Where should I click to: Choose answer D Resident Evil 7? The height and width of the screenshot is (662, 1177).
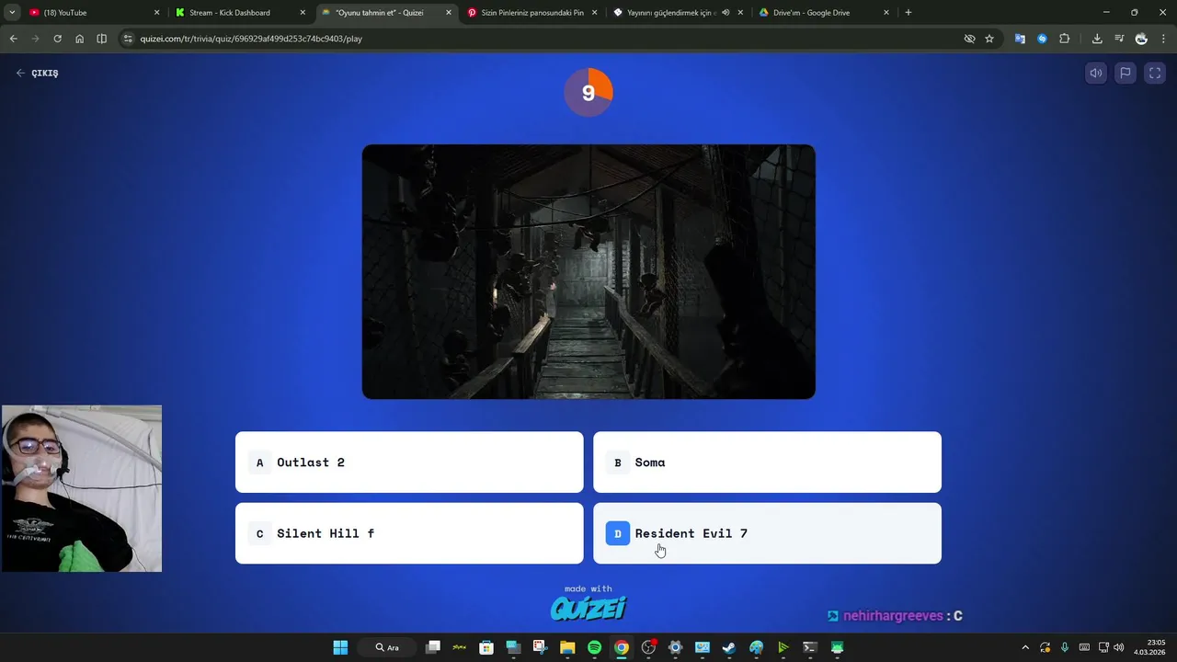[767, 533]
